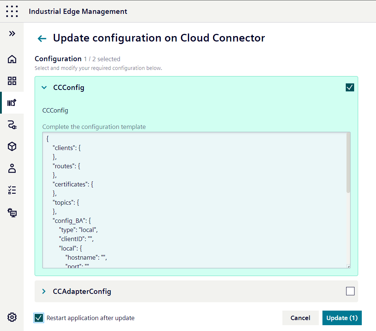Open the cube package sidebar icon
Viewport: 376px width, 331px height.
pyautogui.click(x=12, y=146)
